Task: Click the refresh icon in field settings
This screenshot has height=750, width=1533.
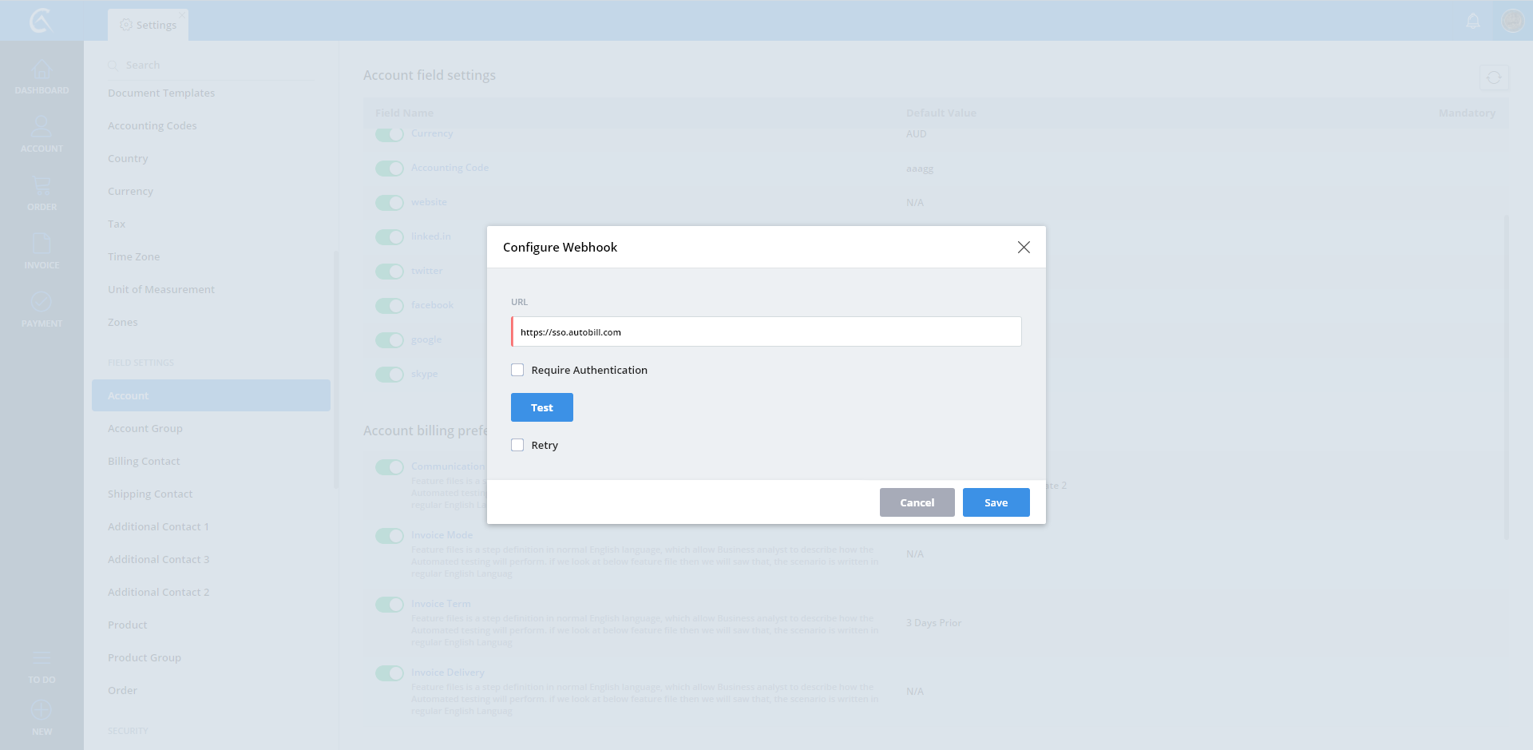Action: tap(1493, 77)
